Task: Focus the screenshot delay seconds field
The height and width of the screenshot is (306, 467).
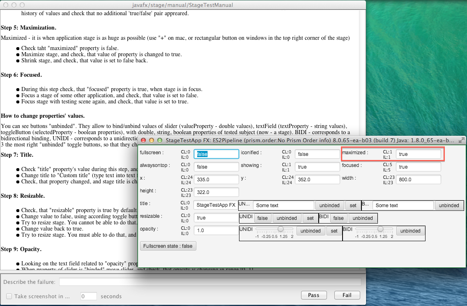Action: pos(88,296)
